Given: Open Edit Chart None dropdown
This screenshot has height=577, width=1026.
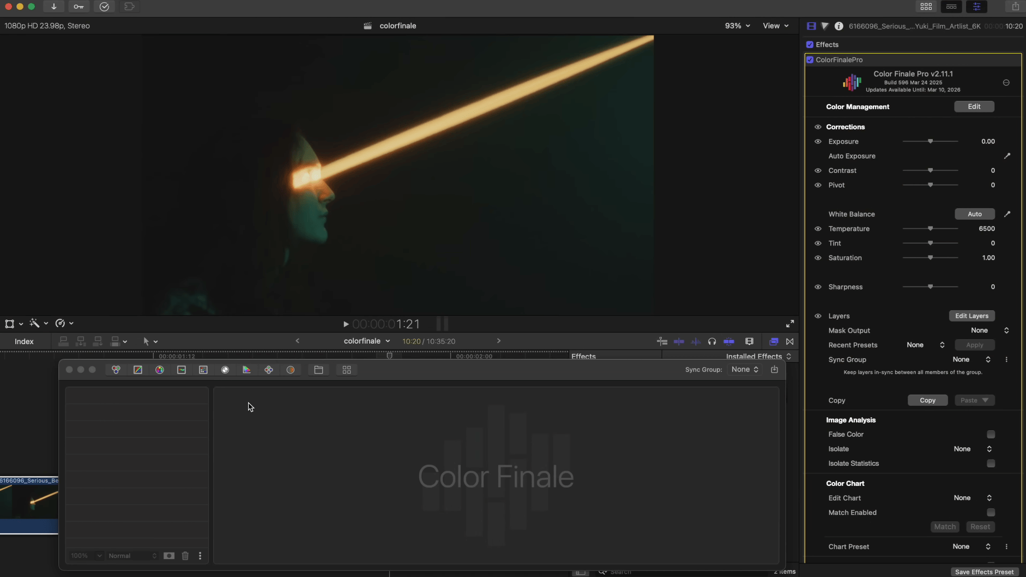Looking at the screenshot, I should (973, 498).
